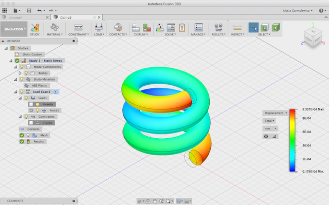
Task: Click the Constraint toolbar icon
Action: [x=78, y=27]
